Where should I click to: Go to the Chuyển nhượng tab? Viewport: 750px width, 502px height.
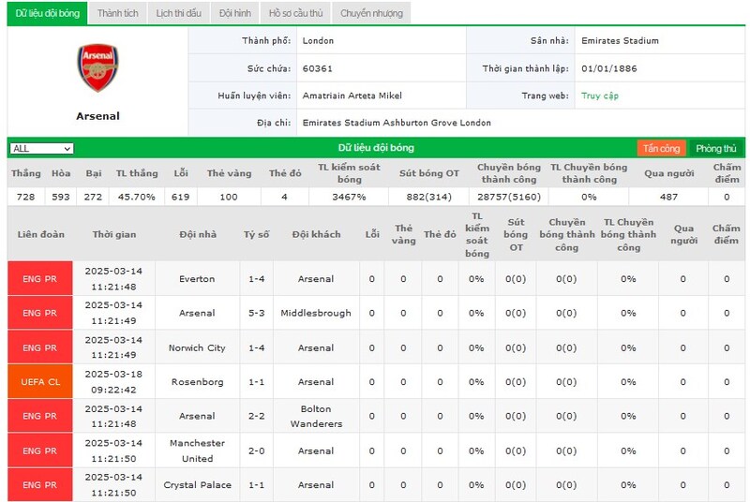tap(371, 13)
